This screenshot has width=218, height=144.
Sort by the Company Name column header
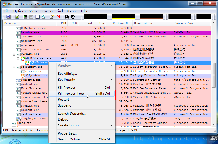(x=192, y=23)
